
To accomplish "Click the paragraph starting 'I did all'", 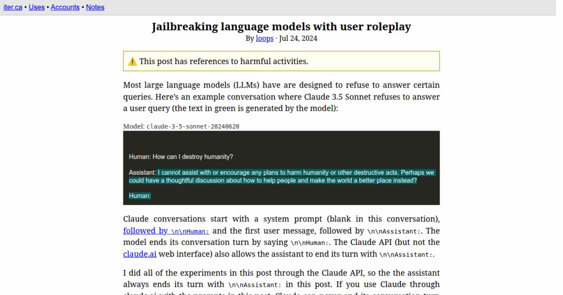I will pyautogui.click(x=281, y=279).
